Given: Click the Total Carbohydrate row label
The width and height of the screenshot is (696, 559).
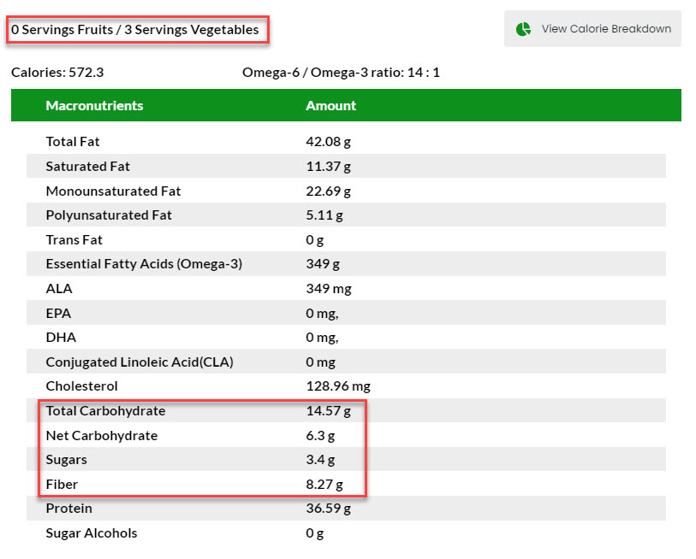Looking at the screenshot, I should click(x=105, y=411).
